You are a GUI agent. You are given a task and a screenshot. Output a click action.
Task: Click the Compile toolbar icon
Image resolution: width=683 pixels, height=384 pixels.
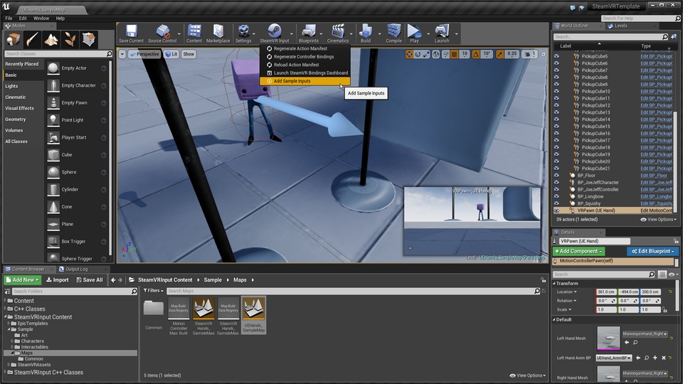393,32
